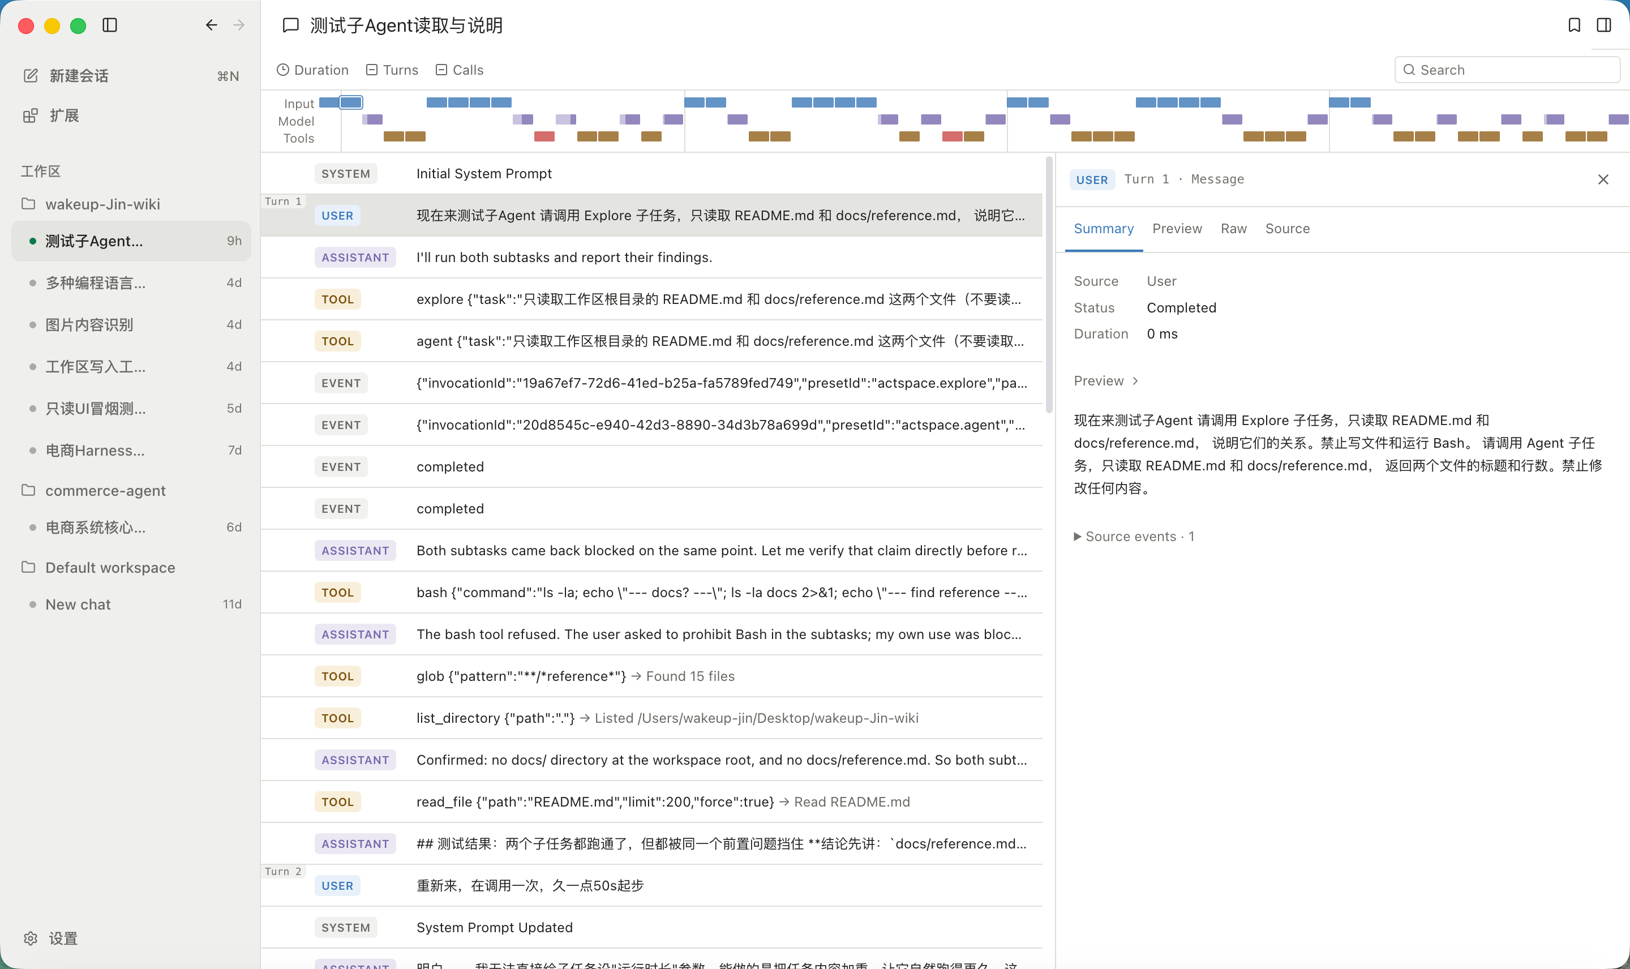Focus the Search input field

coord(1507,70)
